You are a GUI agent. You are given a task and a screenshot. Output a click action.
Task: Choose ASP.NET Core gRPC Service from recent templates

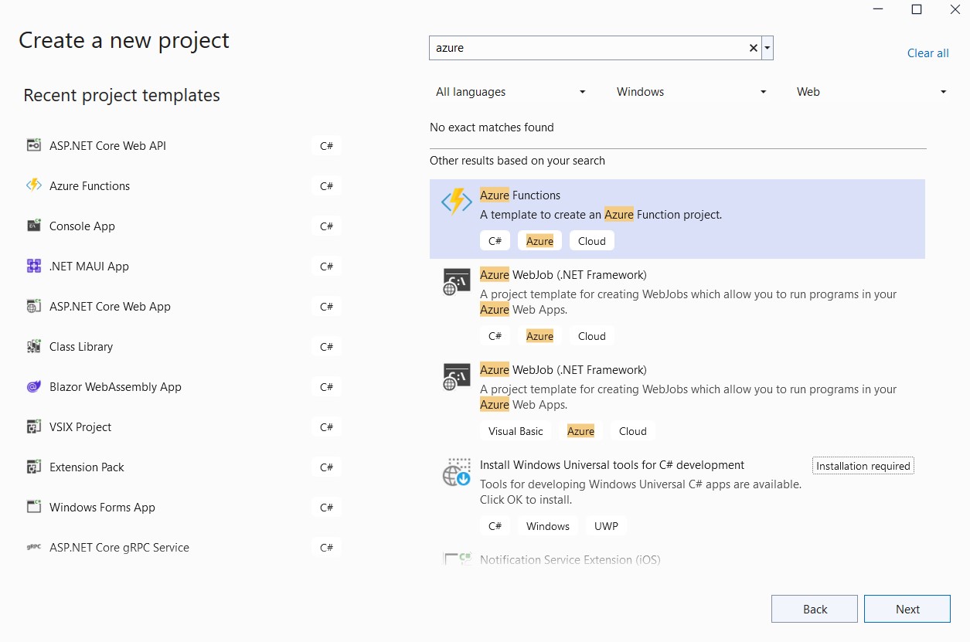184,547
